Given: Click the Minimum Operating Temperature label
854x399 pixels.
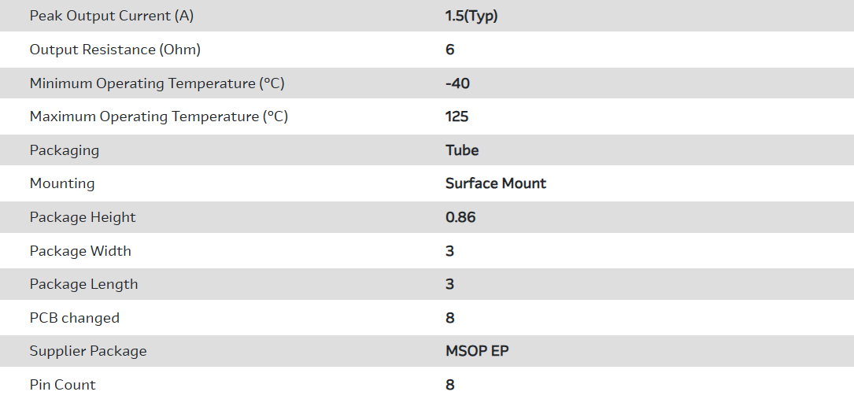Looking at the screenshot, I should [x=157, y=83].
